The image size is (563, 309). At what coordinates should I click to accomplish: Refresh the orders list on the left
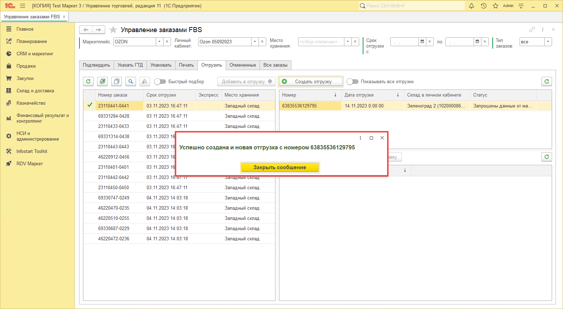(88, 81)
